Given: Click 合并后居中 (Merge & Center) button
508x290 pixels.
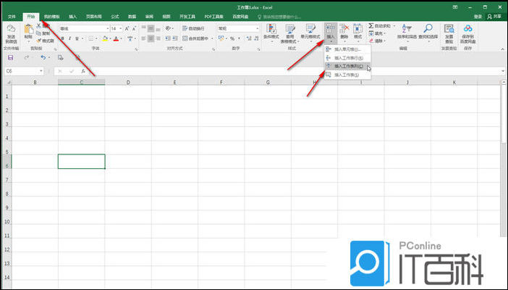Looking at the screenshot, I should (x=195, y=38).
